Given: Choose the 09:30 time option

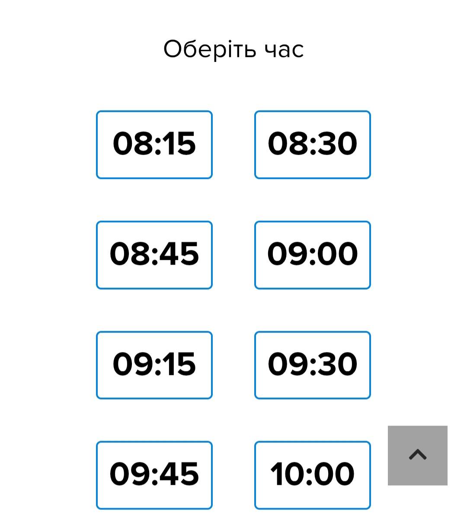Looking at the screenshot, I should [x=312, y=365].
